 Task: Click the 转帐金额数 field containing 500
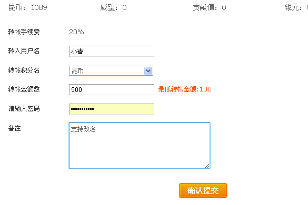[x=112, y=90]
